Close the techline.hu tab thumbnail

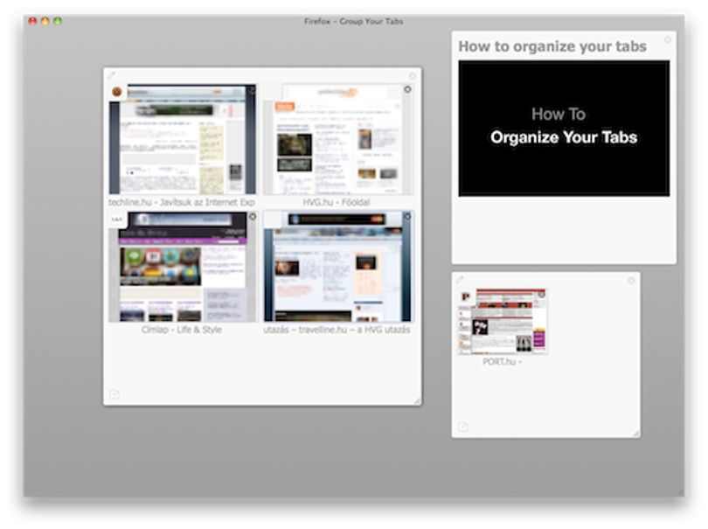(253, 89)
